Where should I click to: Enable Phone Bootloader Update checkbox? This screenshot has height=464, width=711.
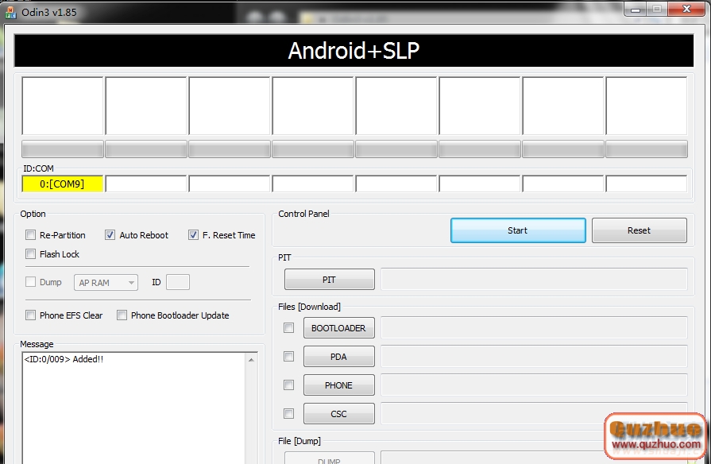tap(122, 315)
